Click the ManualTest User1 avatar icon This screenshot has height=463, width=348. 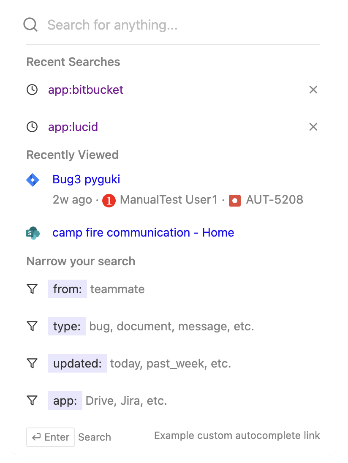pos(109,201)
